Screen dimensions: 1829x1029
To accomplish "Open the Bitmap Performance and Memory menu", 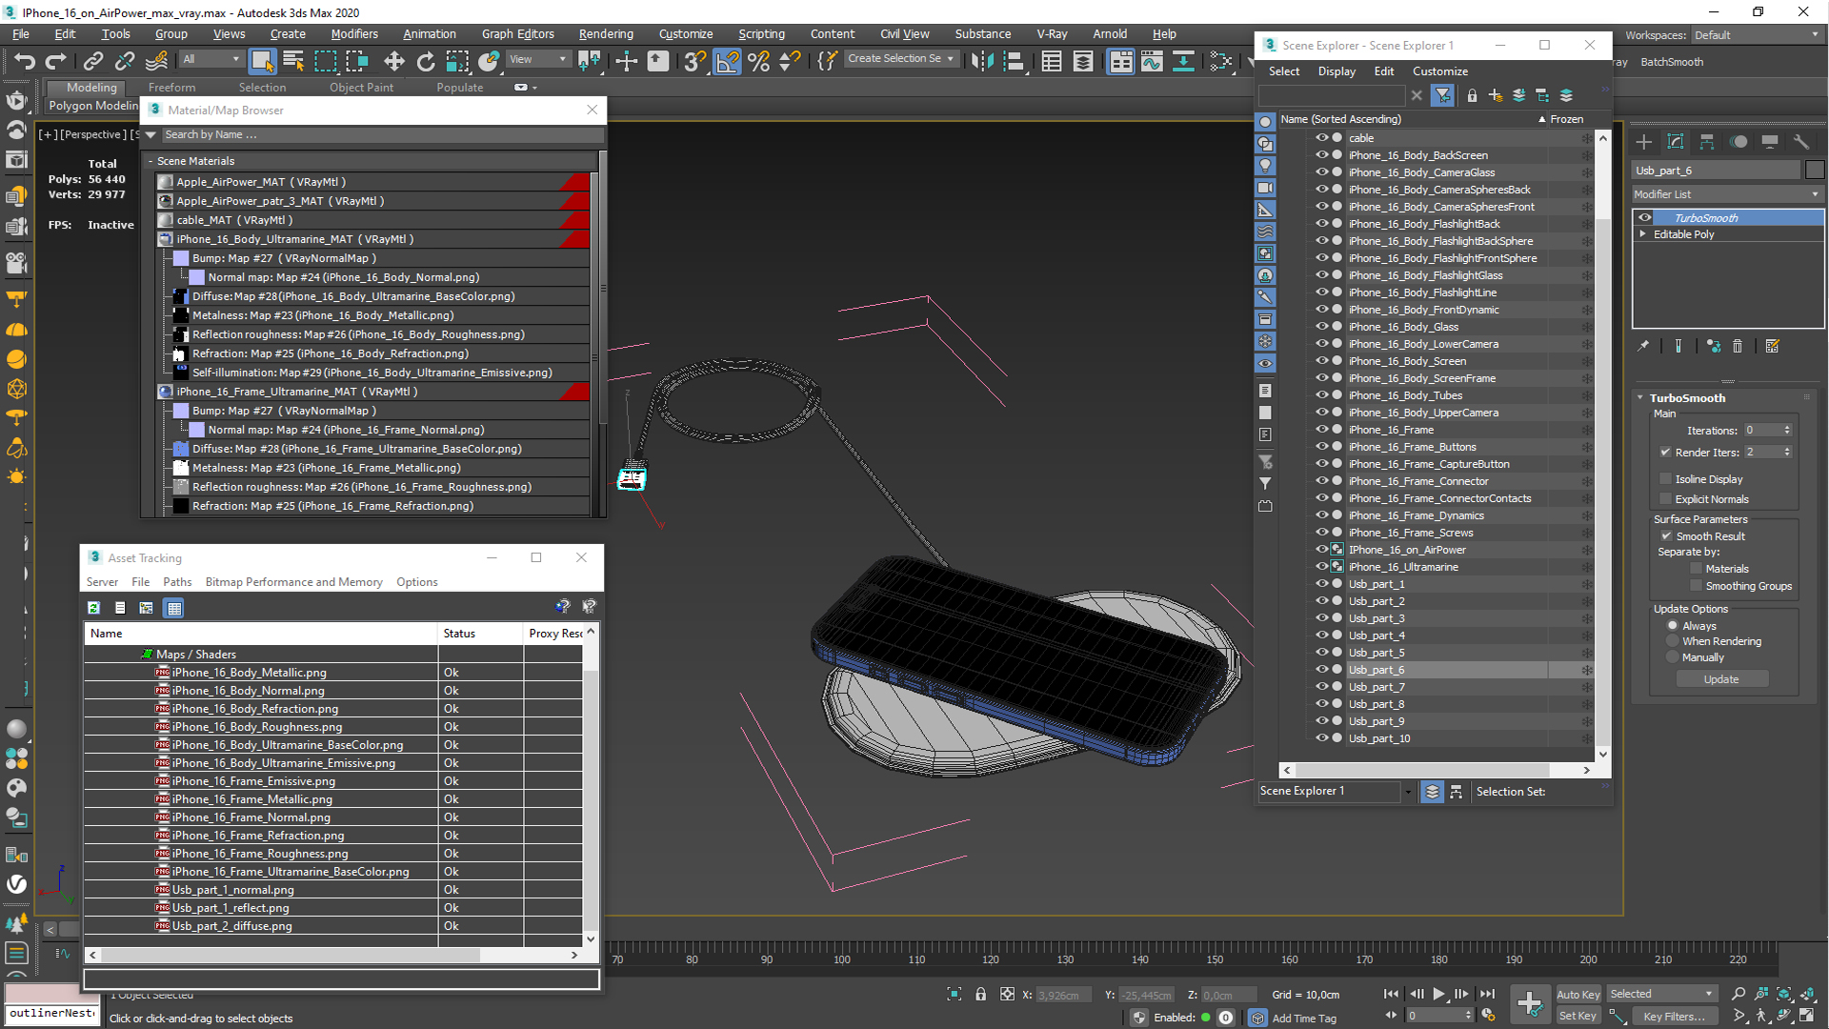I will click(x=293, y=582).
